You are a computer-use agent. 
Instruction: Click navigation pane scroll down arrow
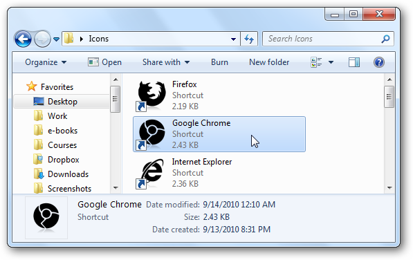pyautogui.click(x=116, y=188)
